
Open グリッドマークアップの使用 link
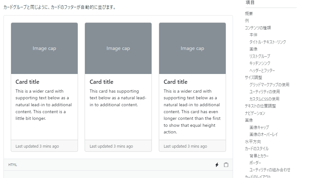(x=269, y=85)
